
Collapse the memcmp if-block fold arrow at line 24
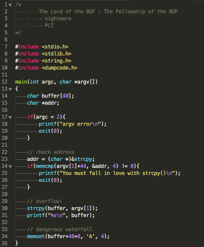pyautogui.click(x=10, y=166)
